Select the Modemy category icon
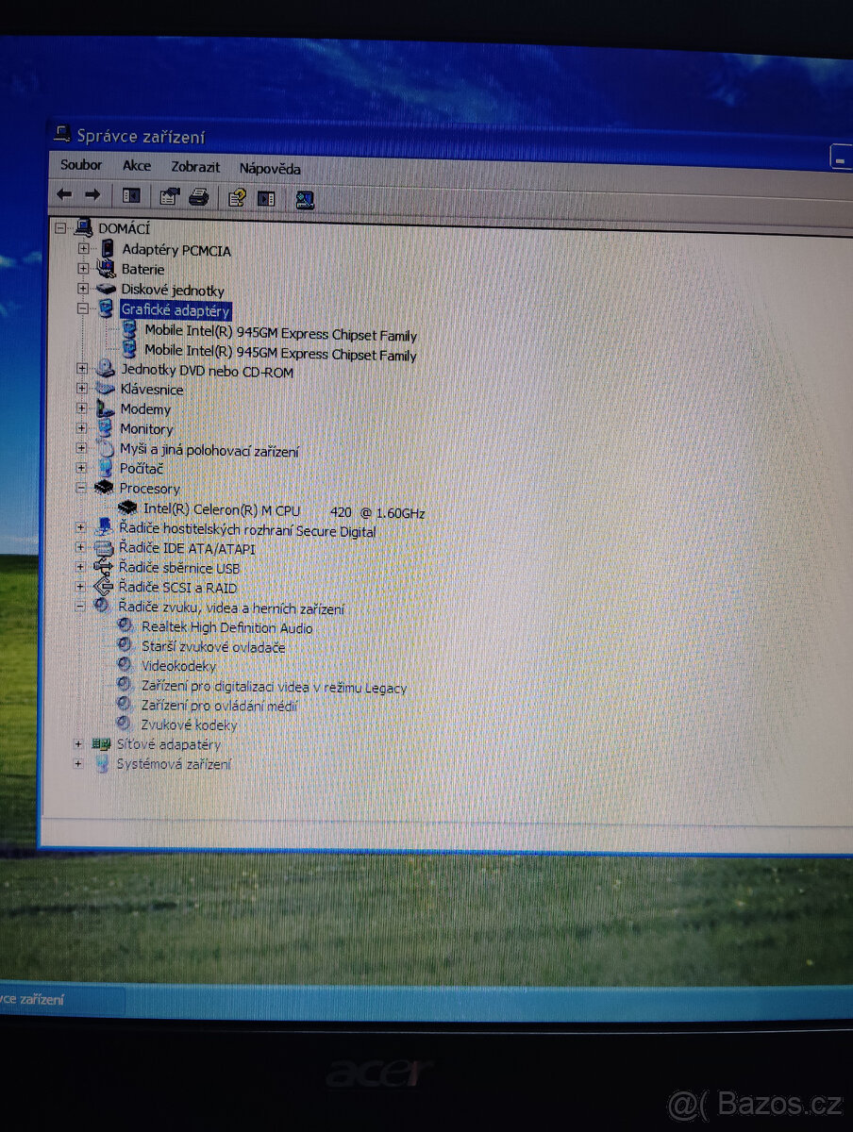Image resolution: width=853 pixels, height=1132 pixels. [x=106, y=409]
